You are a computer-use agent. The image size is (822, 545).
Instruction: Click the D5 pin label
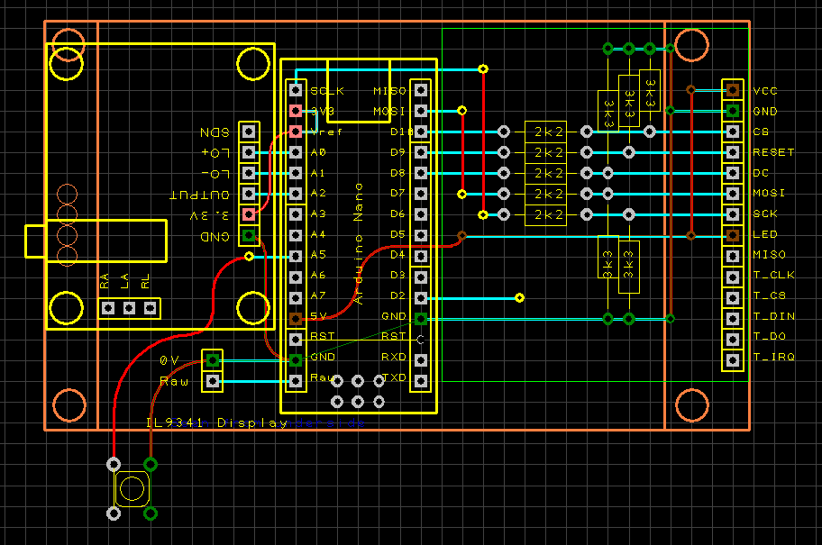click(397, 234)
